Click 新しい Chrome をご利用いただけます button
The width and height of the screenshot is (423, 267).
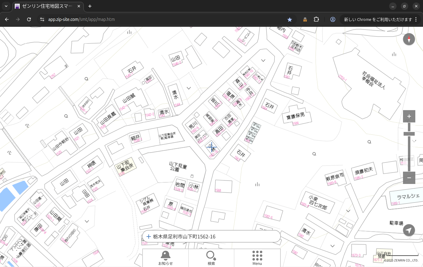(378, 19)
